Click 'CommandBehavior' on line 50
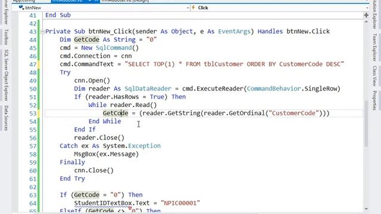The width and height of the screenshot is (381, 214). pyautogui.click(x=274, y=89)
